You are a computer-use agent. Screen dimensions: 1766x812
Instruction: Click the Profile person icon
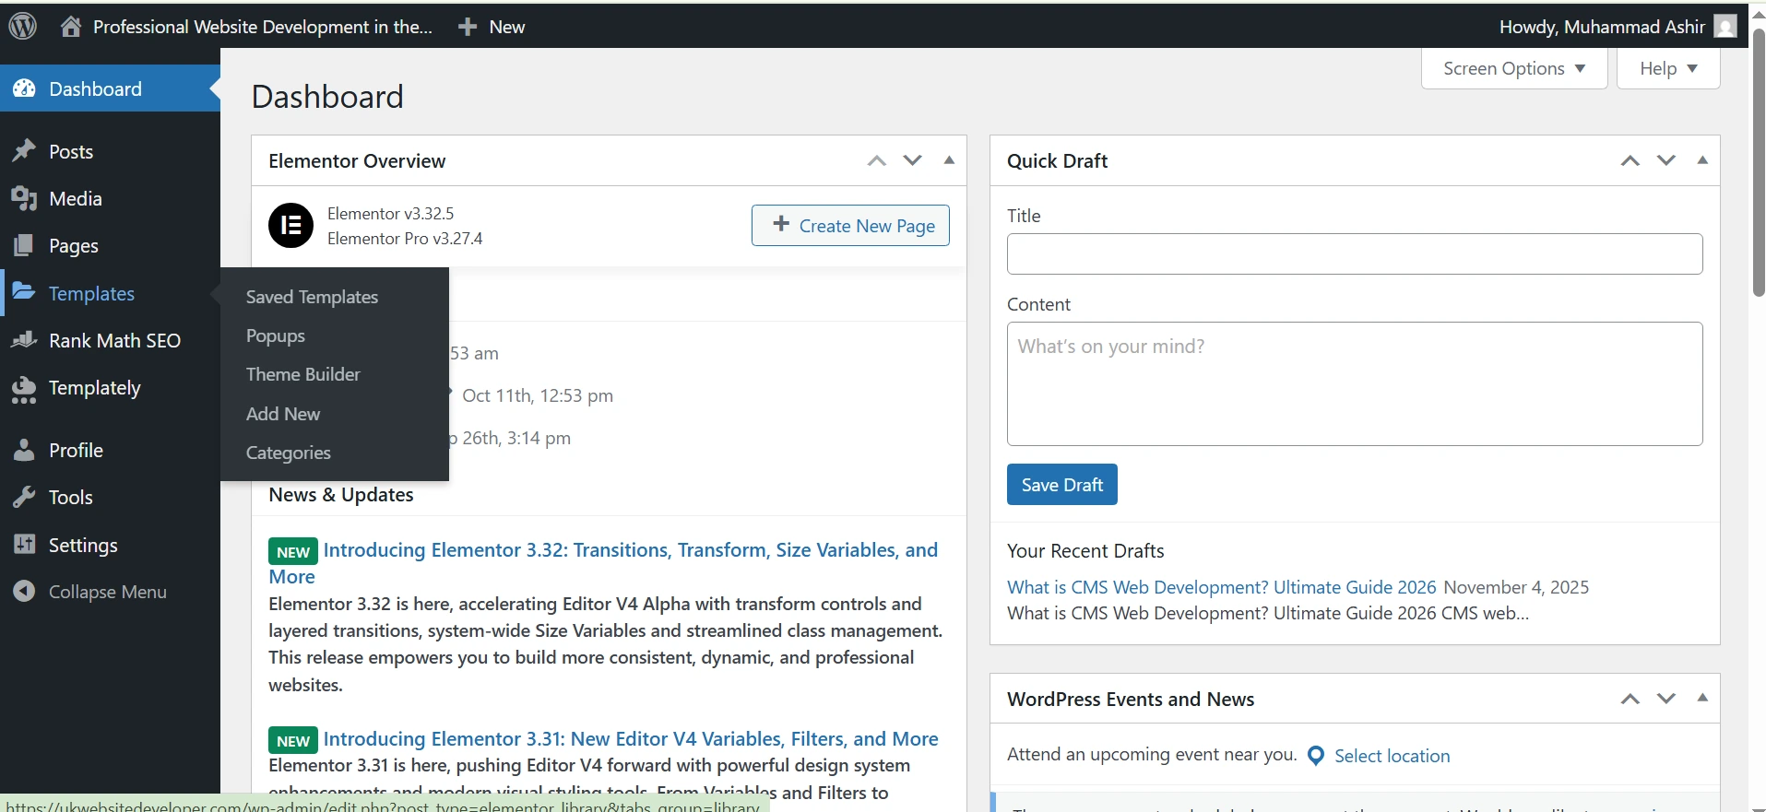pos(24,450)
